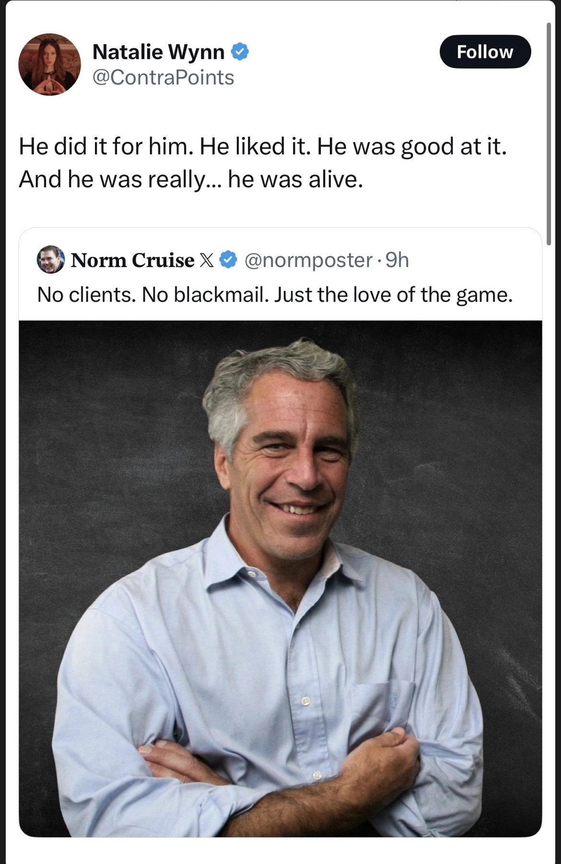Open Norm Cruise's small profile avatar
This screenshot has height=864, width=561.
pyautogui.click(x=51, y=259)
